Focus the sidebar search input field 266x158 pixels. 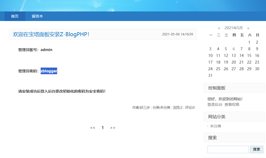point(228,149)
